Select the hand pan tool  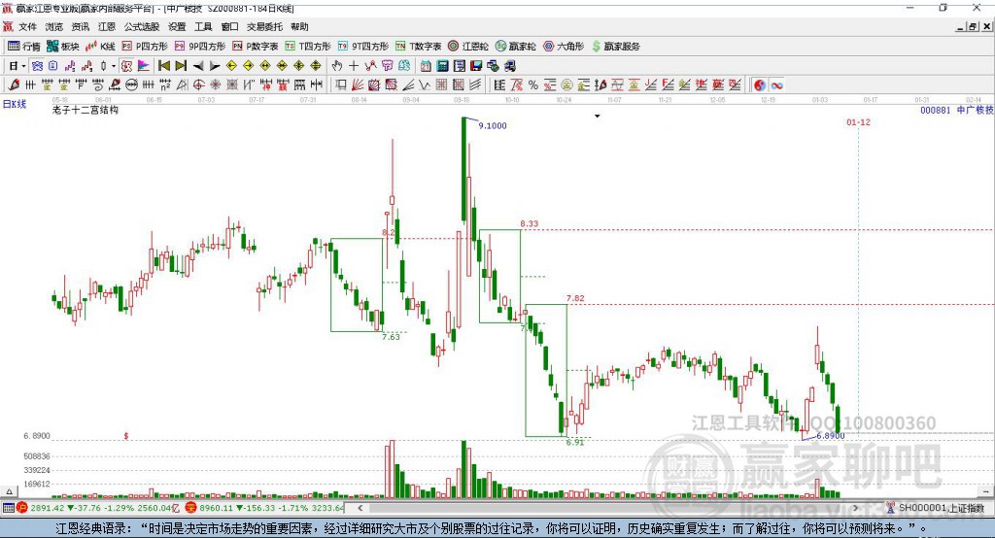point(337,66)
